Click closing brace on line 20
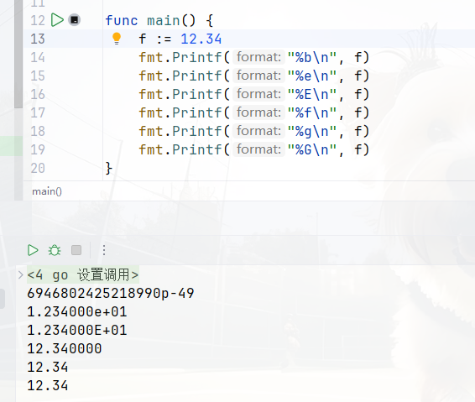Image resolution: width=475 pixels, height=402 pixels. [108, 168]
